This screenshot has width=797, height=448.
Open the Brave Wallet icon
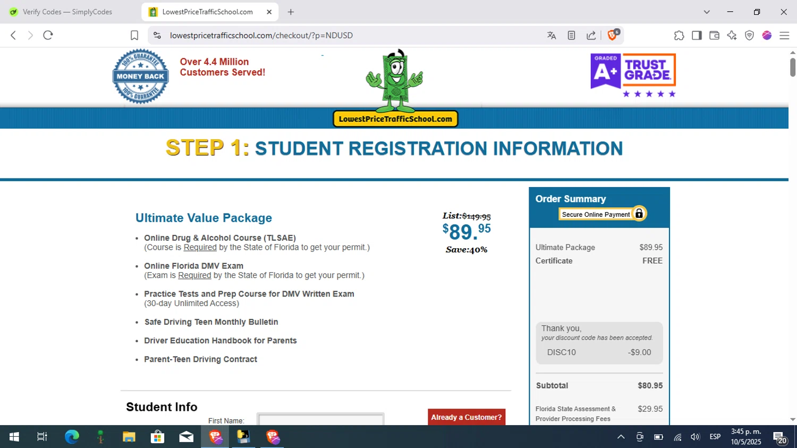pyautogui.click(x=714, y=36)
